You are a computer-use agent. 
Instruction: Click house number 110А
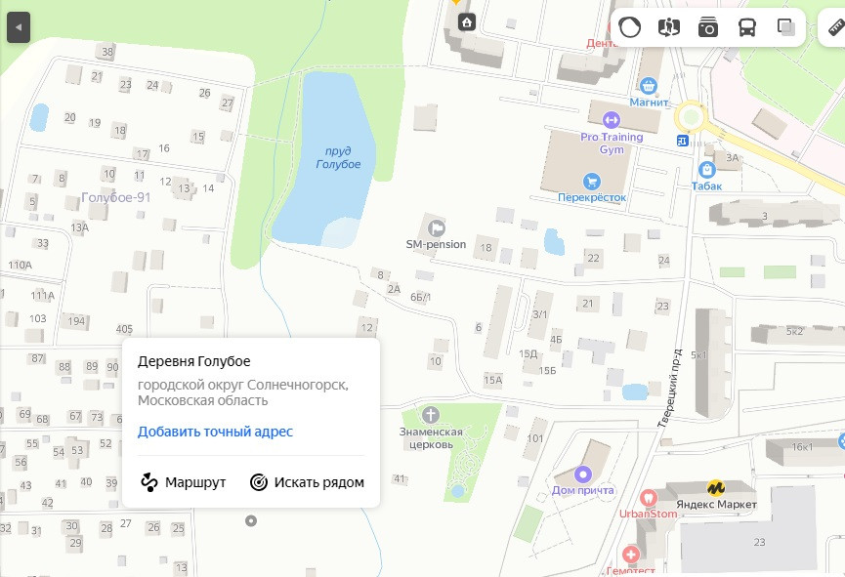20,265
